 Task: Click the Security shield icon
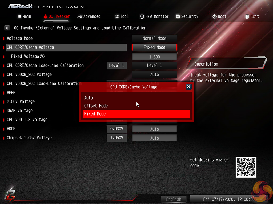(178, 16)
